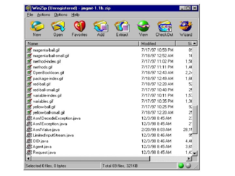Open the Actions menu
The height and width of the screenshot is (176, 235).
point(43,15)
